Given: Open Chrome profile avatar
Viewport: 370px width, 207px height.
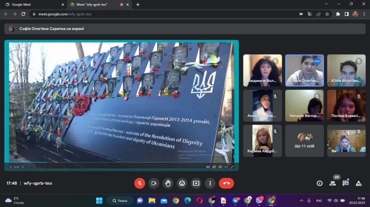Looking at the screenshot, I should 355,14.
